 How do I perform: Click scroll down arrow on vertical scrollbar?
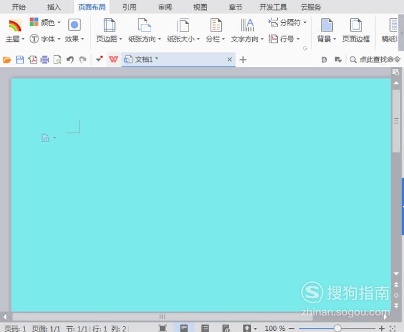(396, 273)
